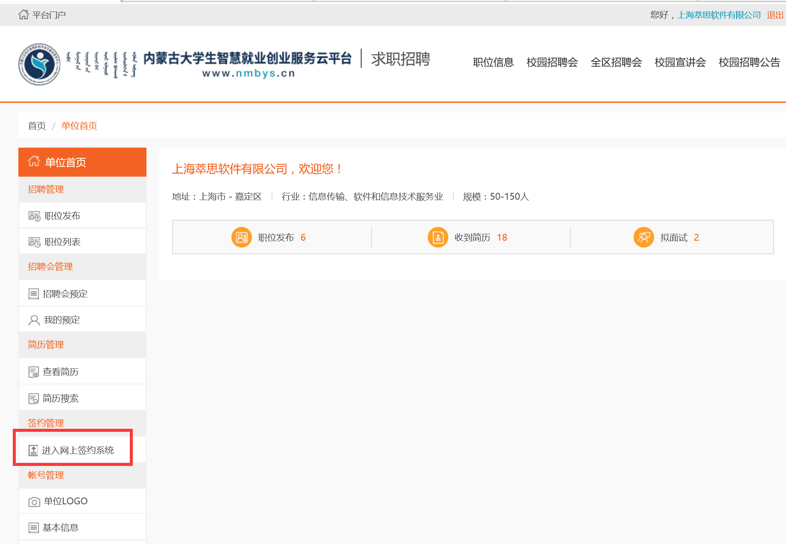Click 单位首页 in the breadcrumb

point(79,126)
